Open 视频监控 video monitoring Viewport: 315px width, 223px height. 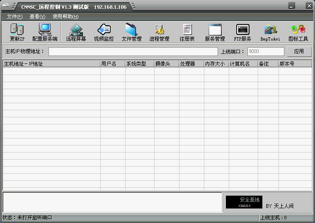(104, 32)
